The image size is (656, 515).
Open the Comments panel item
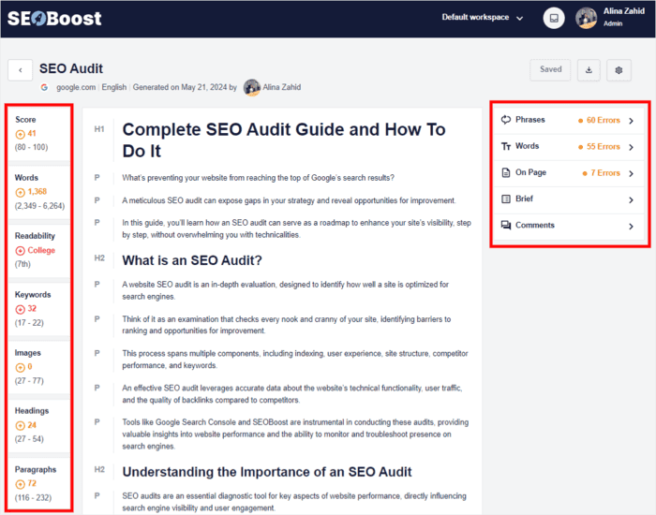(x=569, y=226)
